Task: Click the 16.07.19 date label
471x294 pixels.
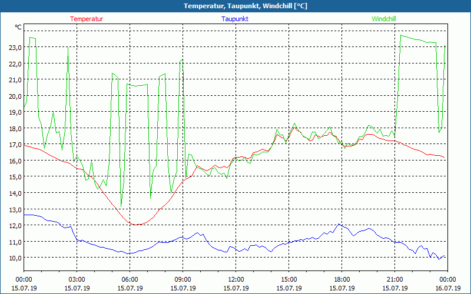Action: pos(447,288)
